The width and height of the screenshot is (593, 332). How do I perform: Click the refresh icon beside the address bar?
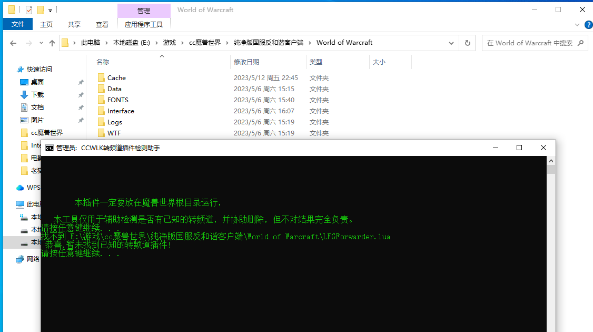click(x=468, y=43)
